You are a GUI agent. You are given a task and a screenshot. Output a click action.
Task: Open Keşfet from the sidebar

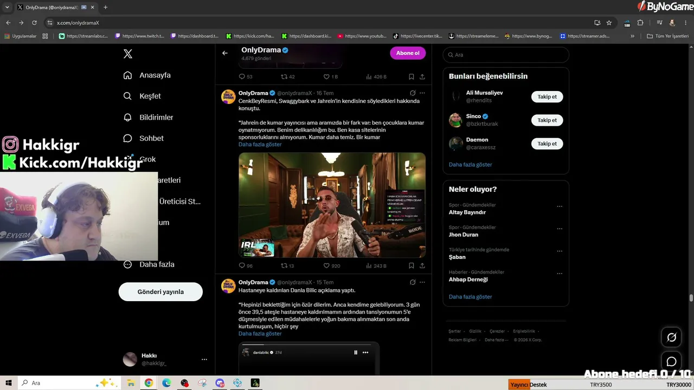click(142, 96)
